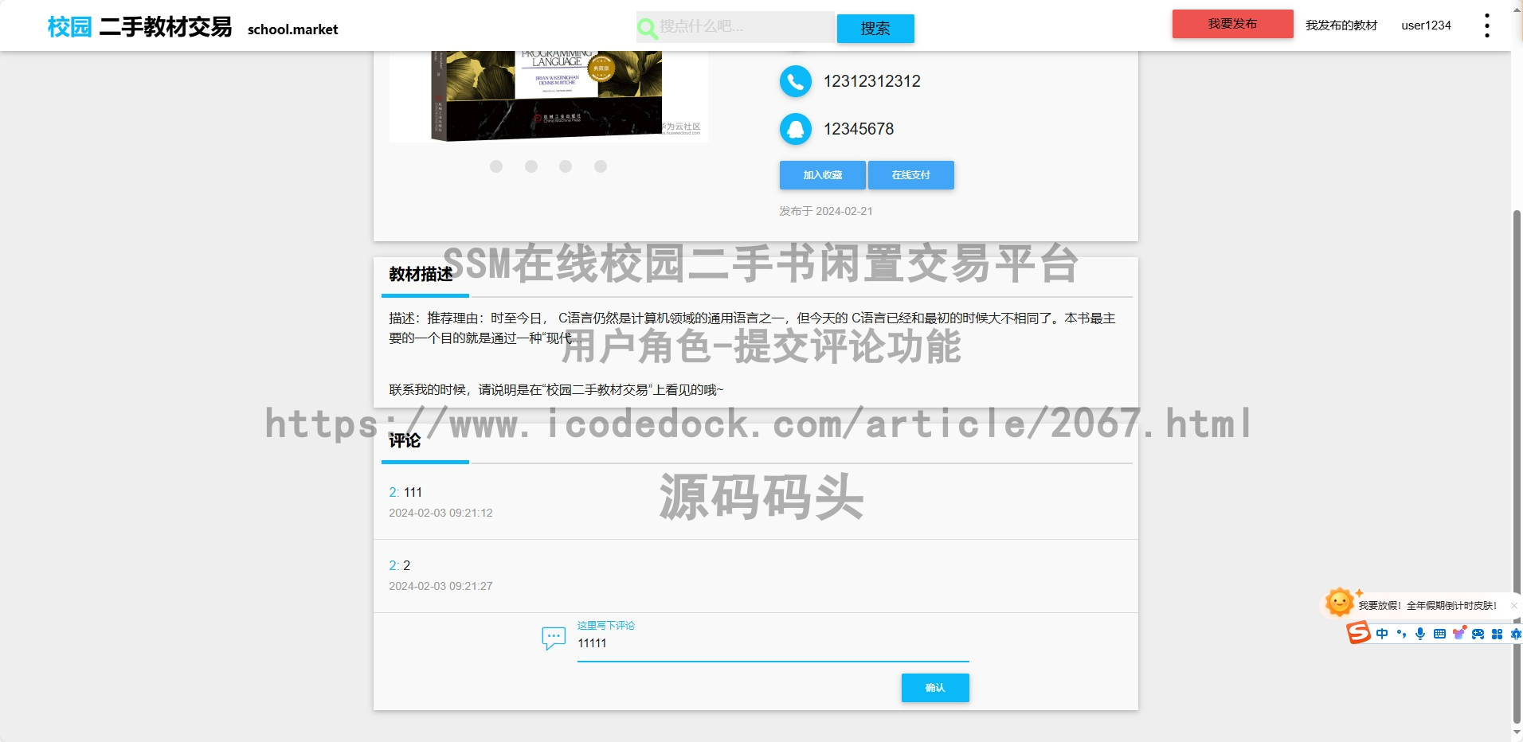Open the Sogou soft keyboard icon
Viewport: 1523px width, 742px height.
point(1439,634)
